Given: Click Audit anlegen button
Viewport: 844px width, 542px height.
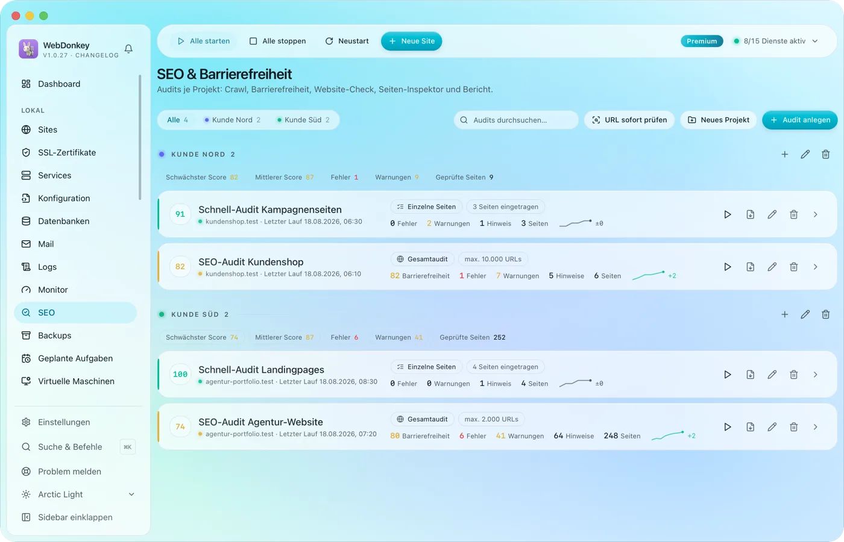Looking at the screenshot, I should pos(800,120).
